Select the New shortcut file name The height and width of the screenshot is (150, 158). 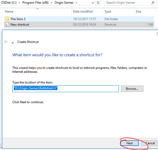[20, 25]
